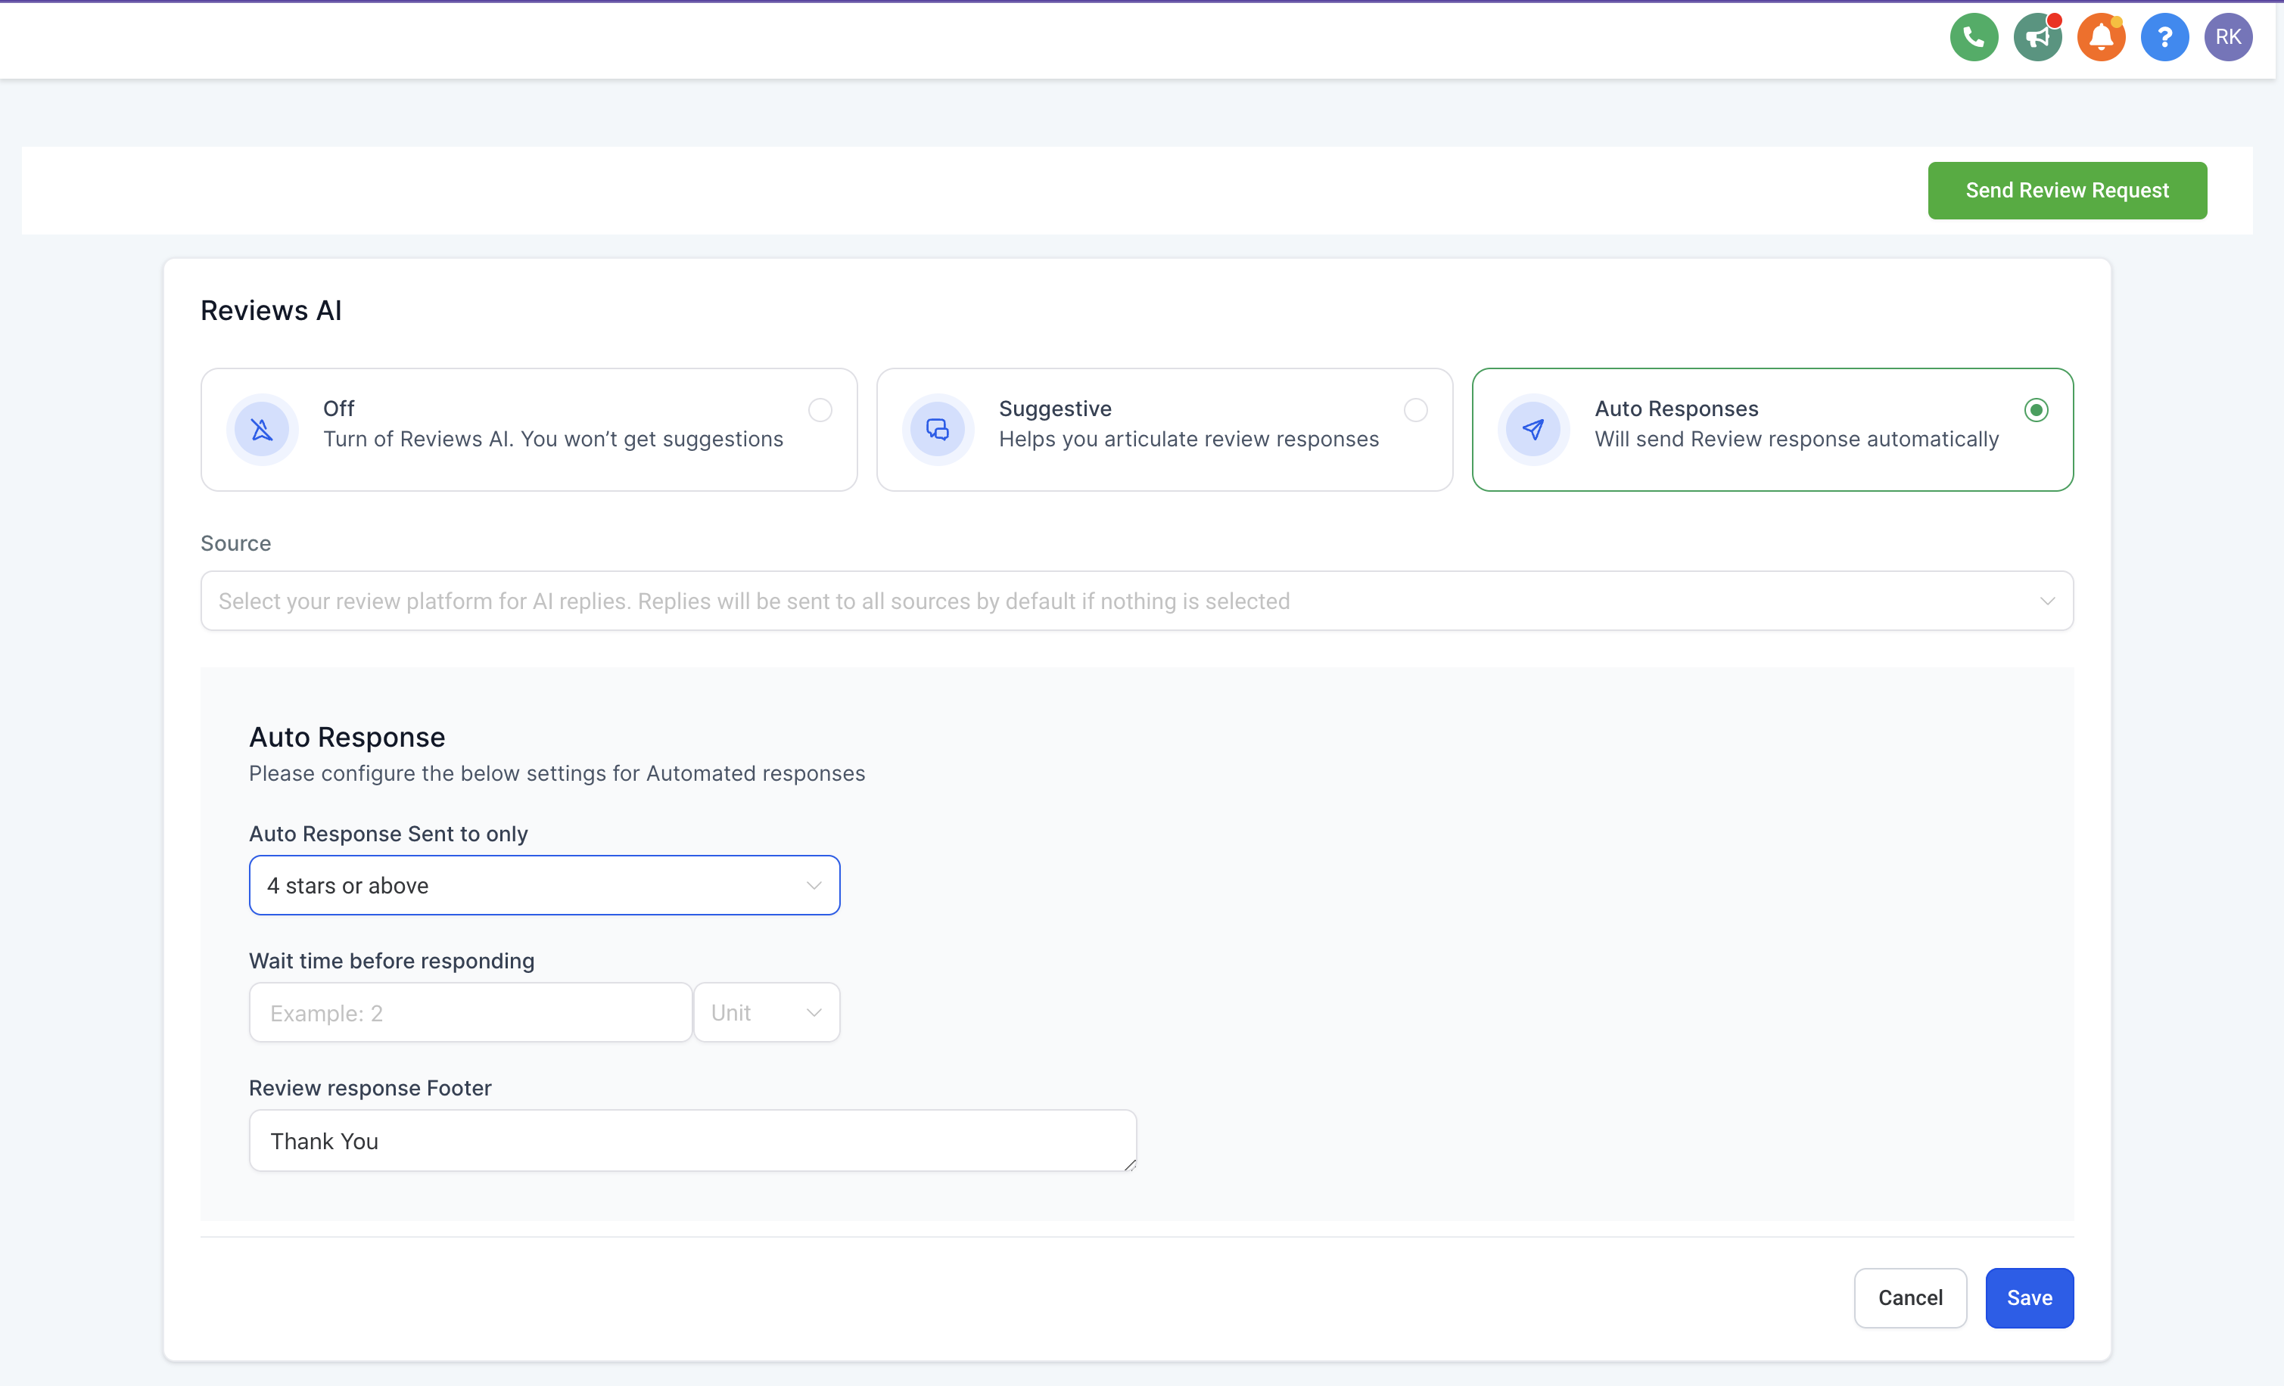Open the RK user avatar menu
Screen dimensions: 2284x1386
(x=2229, y=37)
